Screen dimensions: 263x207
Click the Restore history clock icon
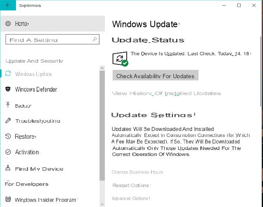(8, 136)
